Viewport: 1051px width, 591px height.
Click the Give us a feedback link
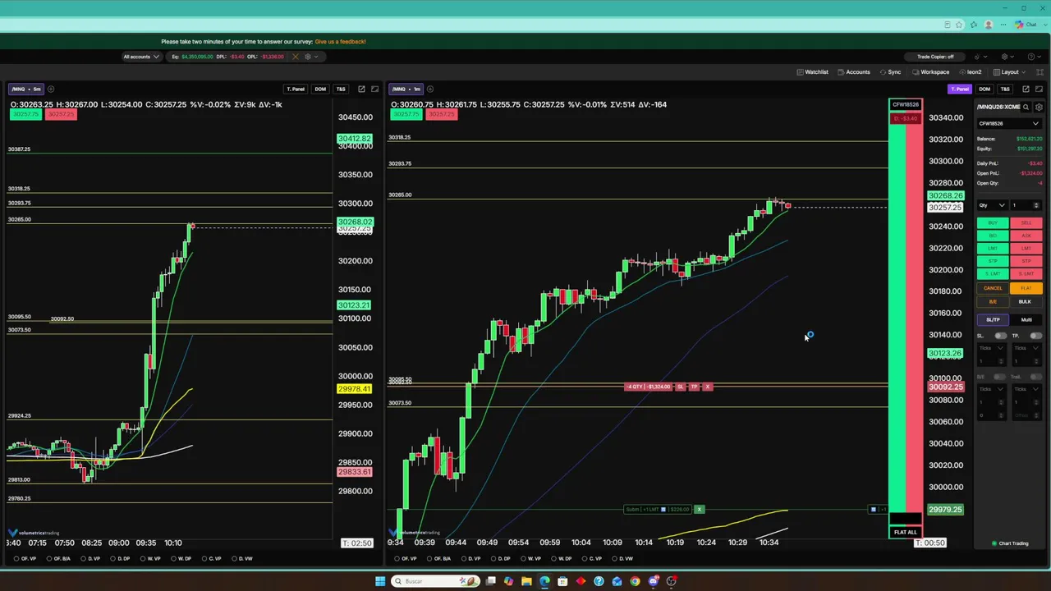coord(340,41)
